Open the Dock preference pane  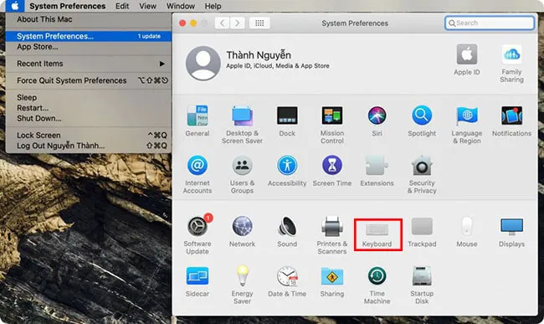[287, 121]
